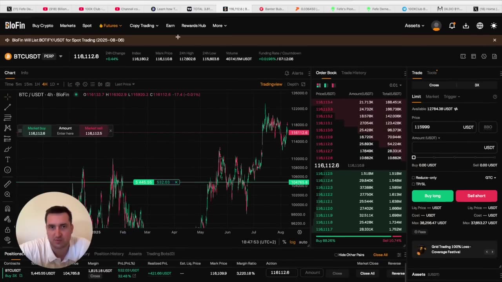Switch to the Trade History tab

pyautogui.click(x=353, y=73)
